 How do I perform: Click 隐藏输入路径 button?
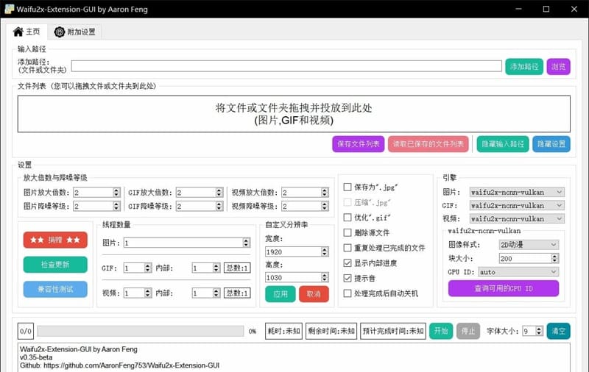(x=503, y=144)
